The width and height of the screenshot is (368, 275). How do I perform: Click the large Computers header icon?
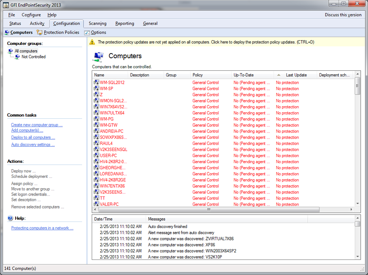99,57
